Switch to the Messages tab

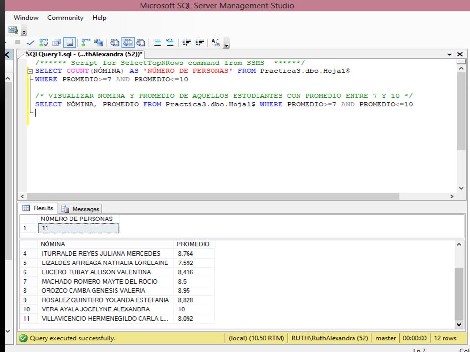[80, 209]
